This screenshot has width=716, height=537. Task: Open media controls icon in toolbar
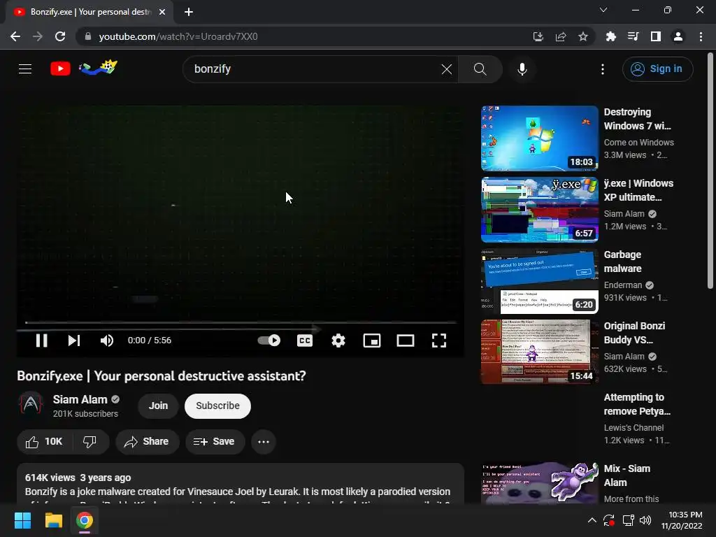[x=633, y=36]
